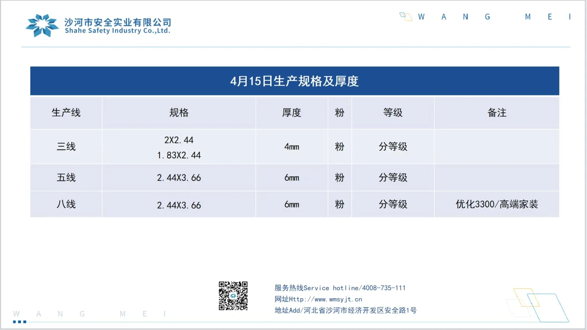The height and width of the screenshot is (330, 587).
Task: Click the address line 河北省沙河市经济开发区安全路1号
Action: pos(346,310)
